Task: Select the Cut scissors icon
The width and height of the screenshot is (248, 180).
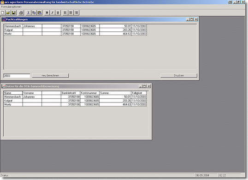Action: 28,12
